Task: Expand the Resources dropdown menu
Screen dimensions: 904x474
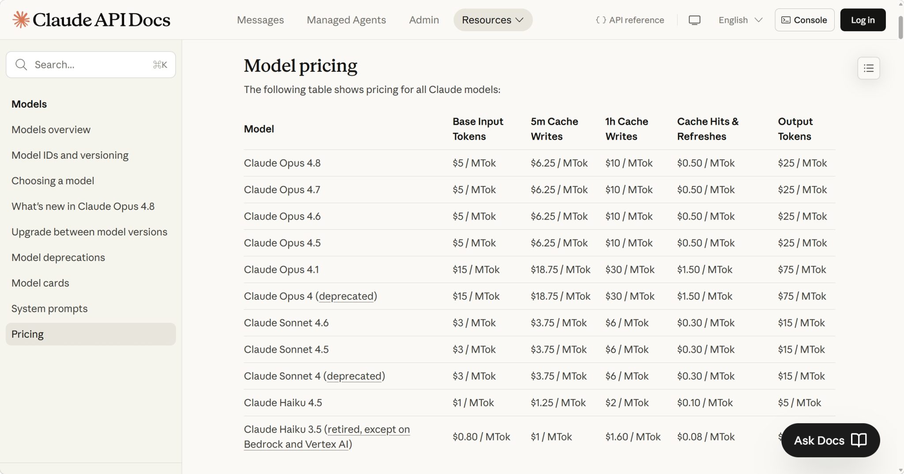Action: pos(493,20)
